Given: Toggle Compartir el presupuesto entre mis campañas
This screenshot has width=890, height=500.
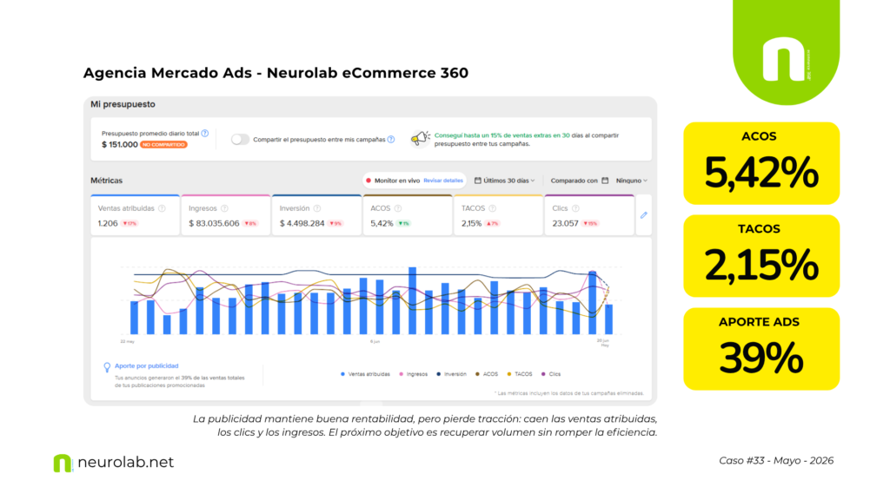Looking at the screenshot, I should click(240, 140).
